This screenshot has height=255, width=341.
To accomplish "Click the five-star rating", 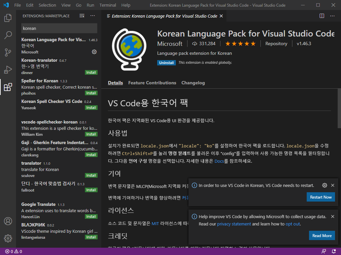I will pyautogui.click(x=240, y=43).
